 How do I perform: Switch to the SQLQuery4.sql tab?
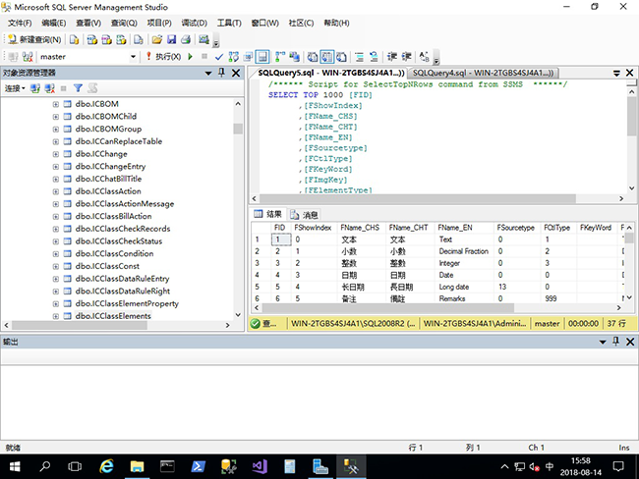pos(482,73)
